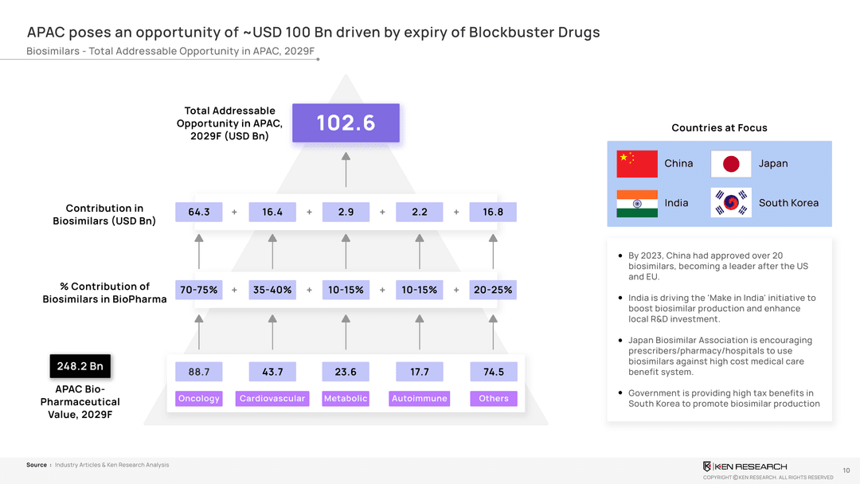
Task: Click the 102.6 total opportunity box
Action: pyautogui.click(x=346, y=123)
